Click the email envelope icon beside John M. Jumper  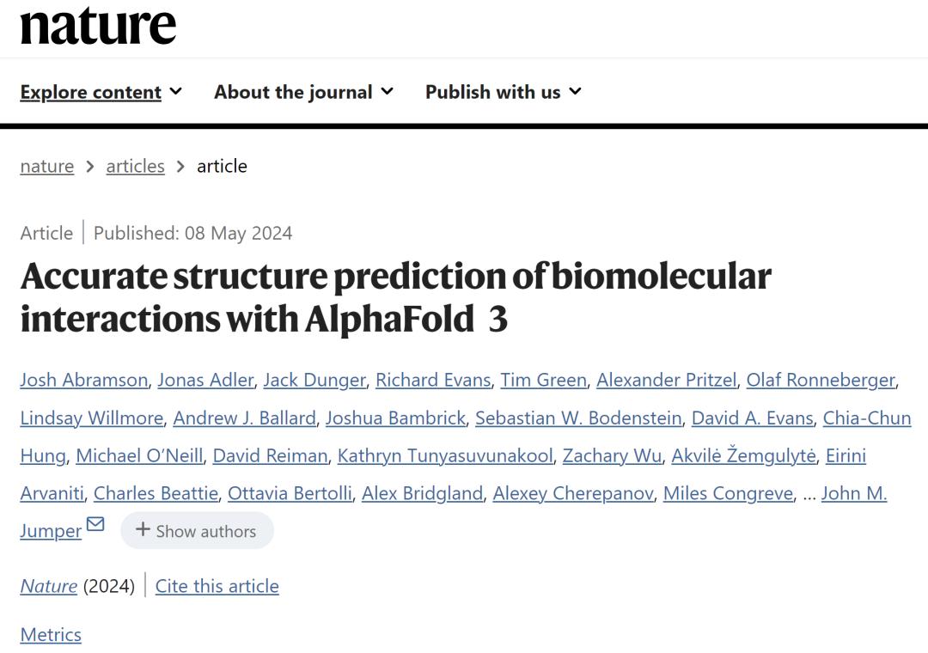pos(97,525)
